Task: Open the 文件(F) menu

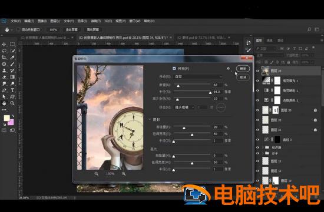Action: tap(16, 21)
